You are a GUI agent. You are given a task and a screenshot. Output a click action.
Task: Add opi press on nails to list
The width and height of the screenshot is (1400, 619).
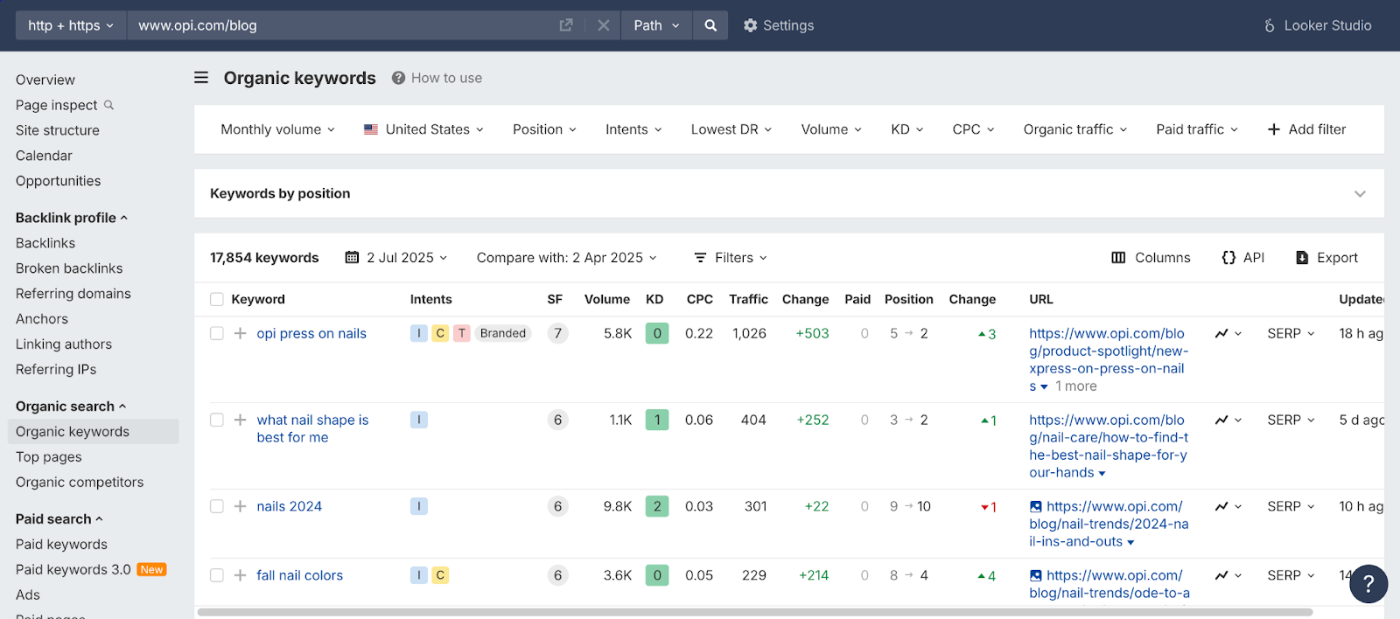(240, 333)
